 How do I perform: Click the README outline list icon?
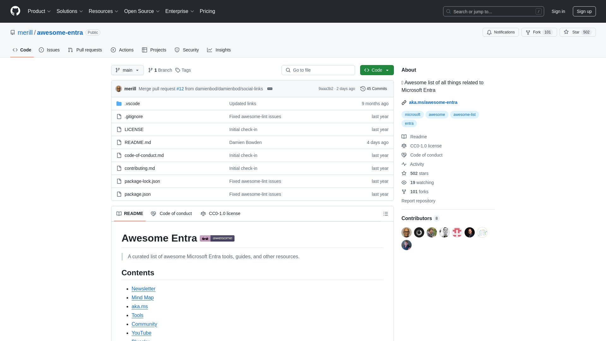pos(385,214)
